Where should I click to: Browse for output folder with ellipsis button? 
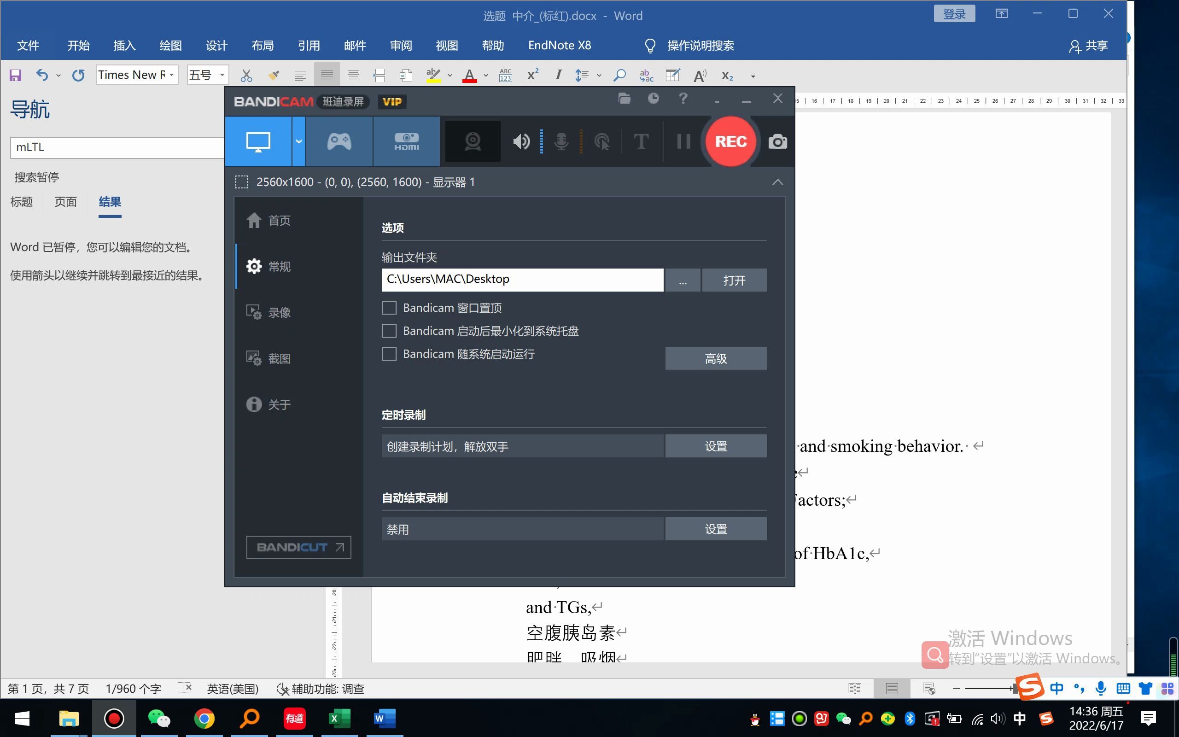point(683,280)
